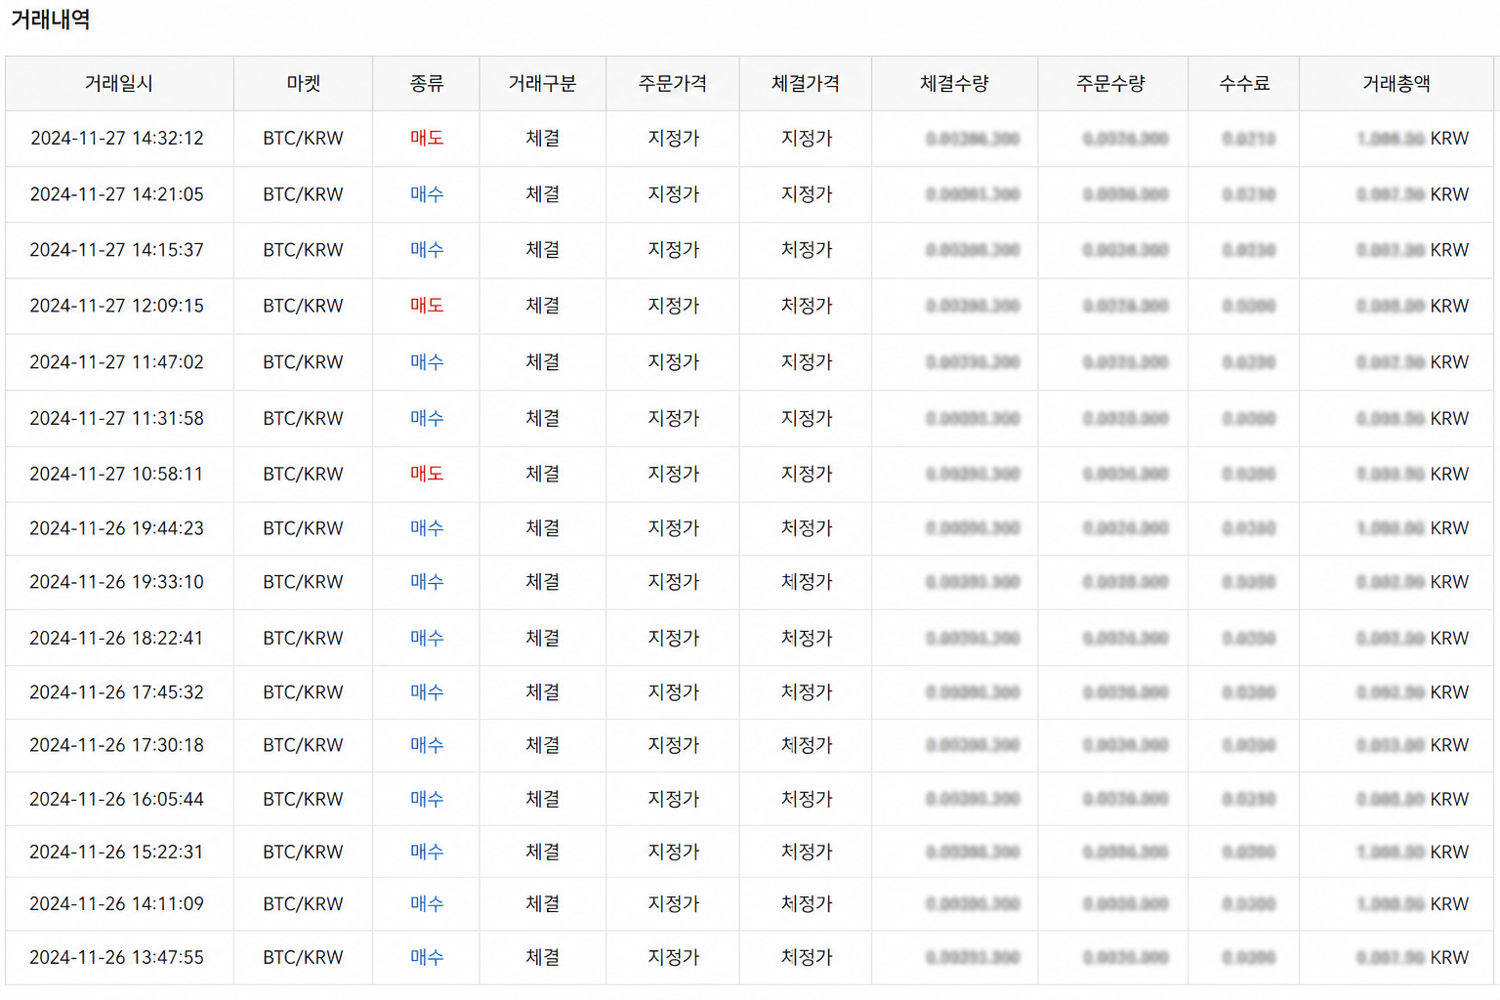Click the 수수료 column header

coord(1245,84)
